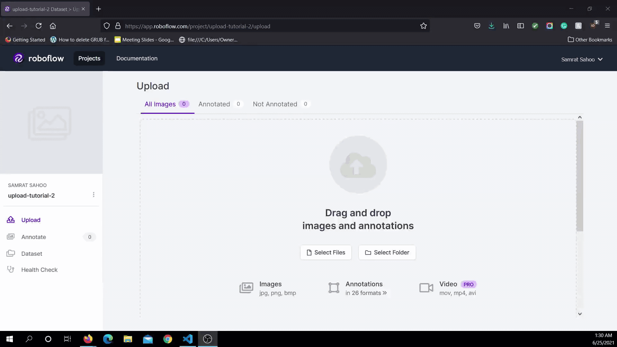
Task: Open Visual Studio Code from the taskbar
Action: 188,339
